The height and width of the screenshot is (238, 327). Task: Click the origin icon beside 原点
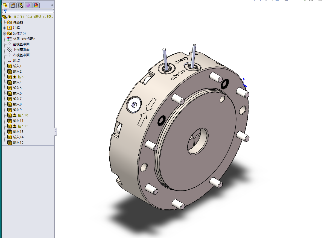pos(9,60)
